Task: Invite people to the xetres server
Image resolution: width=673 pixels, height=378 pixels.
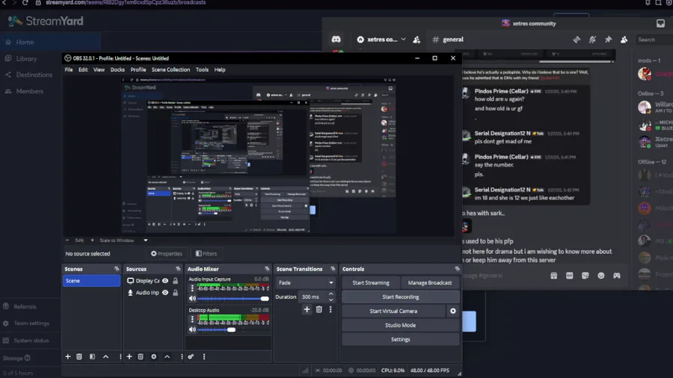Action: click(417, 40)
